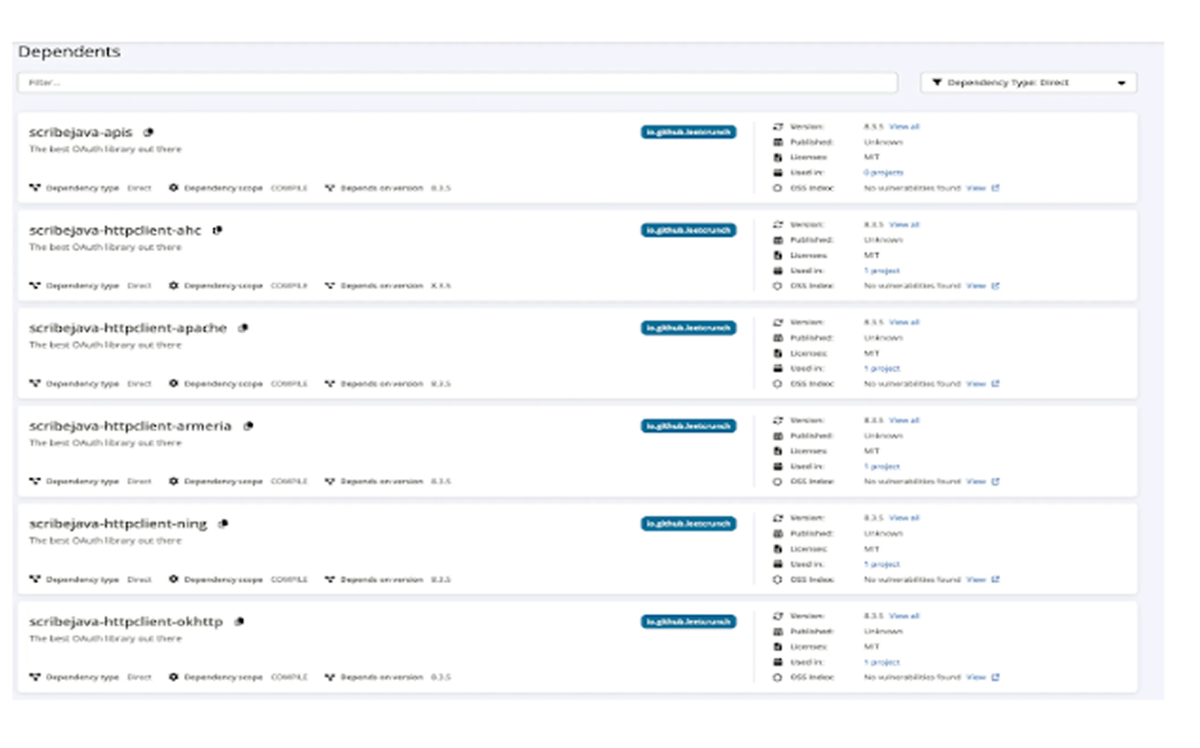Click the dropdown arrow of Dependency Type

[x=1122, y=83]
